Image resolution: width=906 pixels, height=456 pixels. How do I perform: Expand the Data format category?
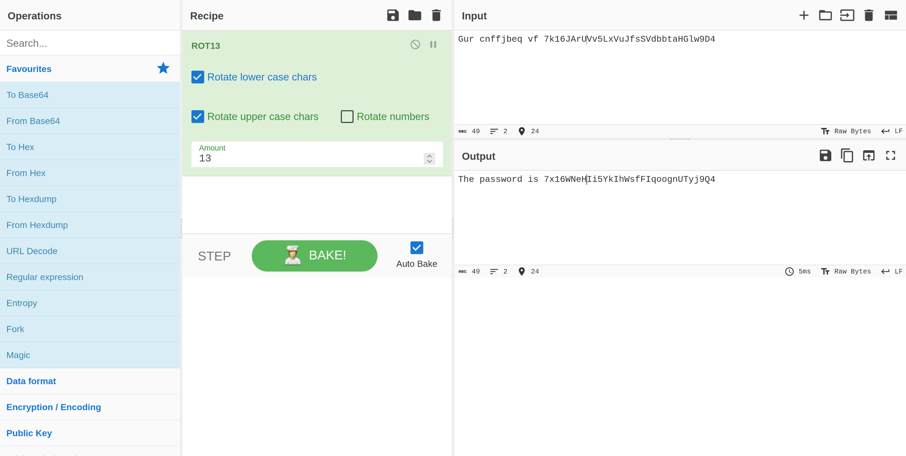pos(31,381)
